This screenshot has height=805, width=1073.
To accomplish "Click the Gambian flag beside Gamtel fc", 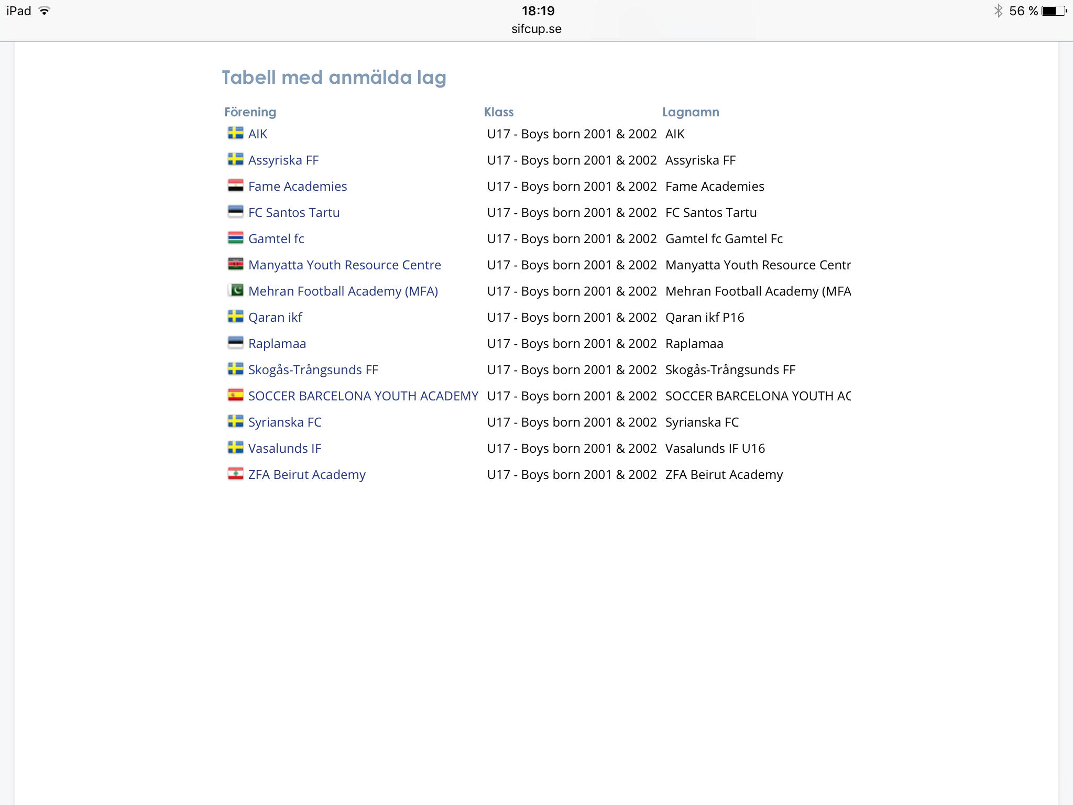I will (235, 238).
